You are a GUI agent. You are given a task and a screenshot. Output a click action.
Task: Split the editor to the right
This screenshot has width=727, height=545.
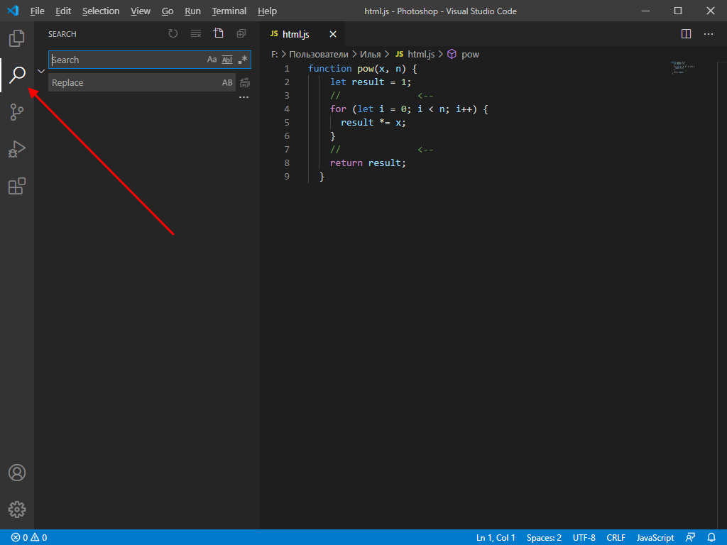[x=685, y=33]
